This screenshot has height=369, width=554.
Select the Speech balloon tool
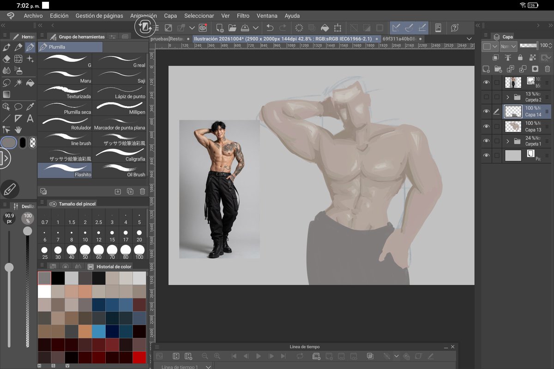(x=18, y=106)
